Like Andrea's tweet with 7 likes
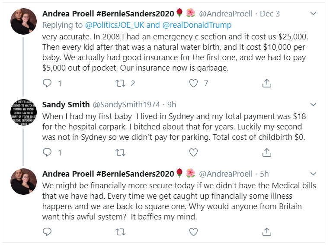 [194, 83]
